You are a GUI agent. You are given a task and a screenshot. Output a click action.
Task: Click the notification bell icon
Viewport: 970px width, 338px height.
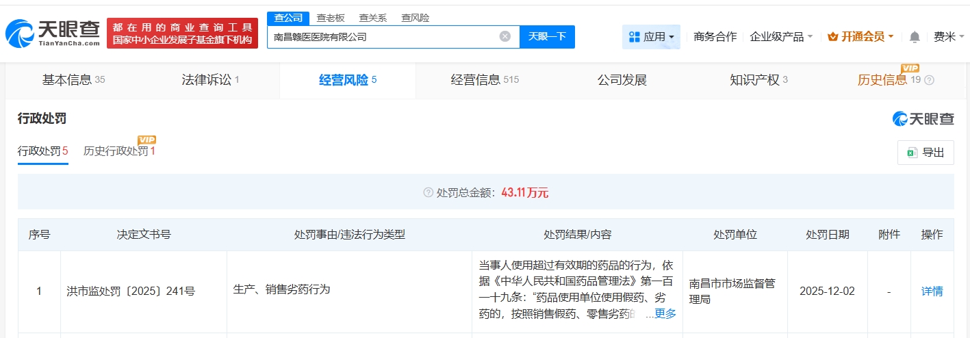tap(915, 37)
